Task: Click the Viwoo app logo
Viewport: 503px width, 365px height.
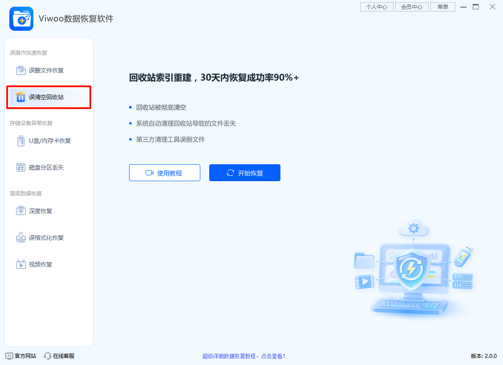Action: pyautogui.click(x=21, y=19)
